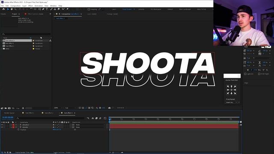Expand the shoota 2 layer twirl arrow
Image resolution: width=274 pixels, height=154 pixels.
point(11,125)
